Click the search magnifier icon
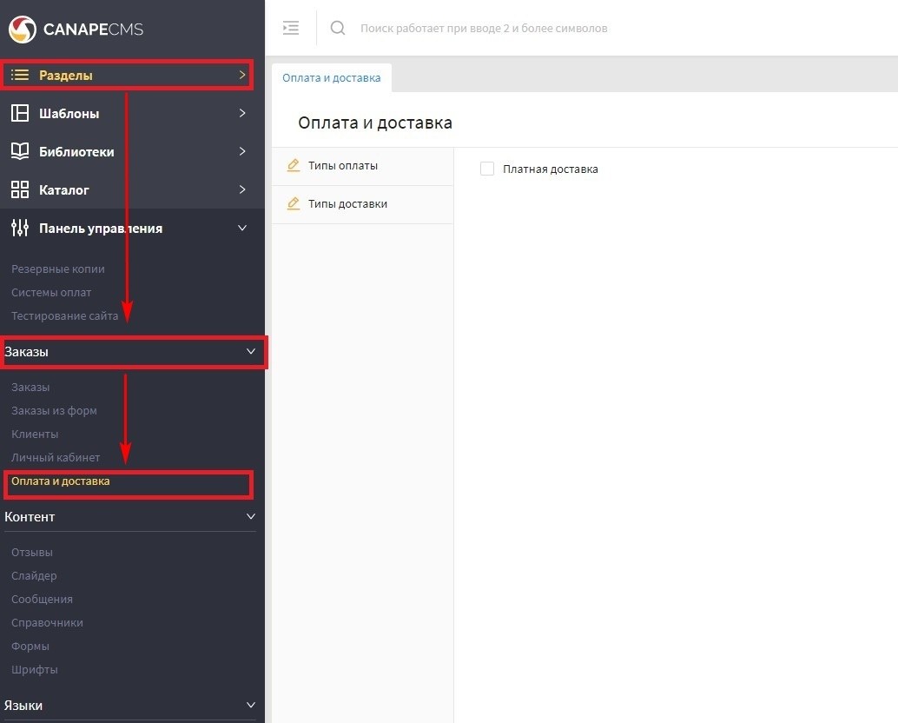Screen dimensions: 898x723 pyautogui.click(x=338, y=28)
